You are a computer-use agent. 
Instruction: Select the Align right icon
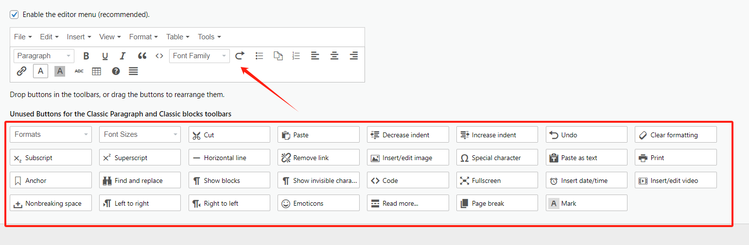[x=353, y=56]
